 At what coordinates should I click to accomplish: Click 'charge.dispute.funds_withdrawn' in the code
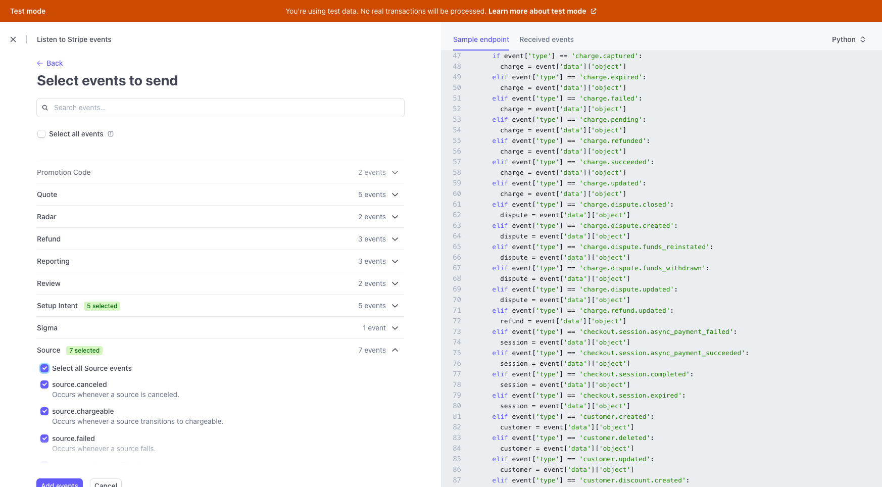643,268
